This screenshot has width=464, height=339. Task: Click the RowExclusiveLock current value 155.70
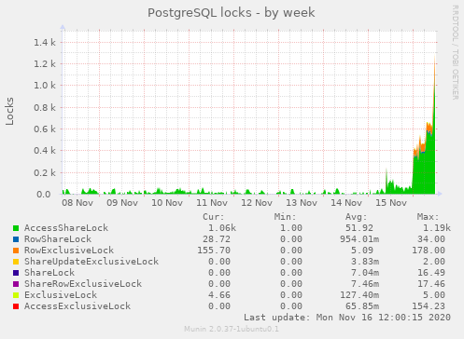(x=214, y=251)
